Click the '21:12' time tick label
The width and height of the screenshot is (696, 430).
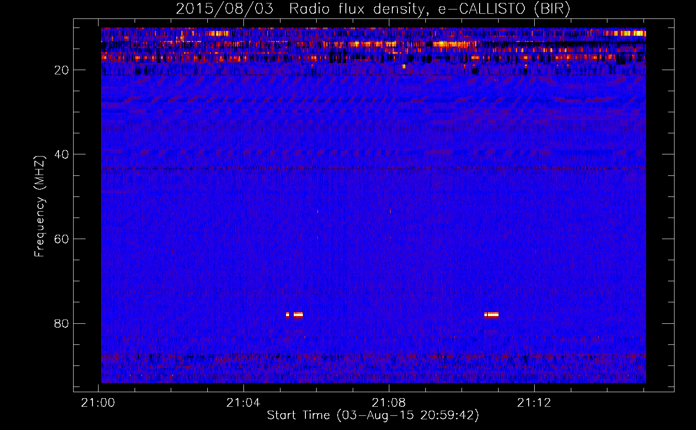click(x=534, y=403)
